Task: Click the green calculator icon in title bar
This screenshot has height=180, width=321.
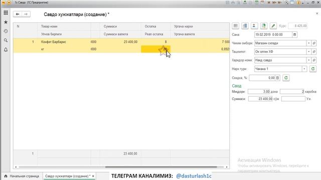Action: [256, 2]
